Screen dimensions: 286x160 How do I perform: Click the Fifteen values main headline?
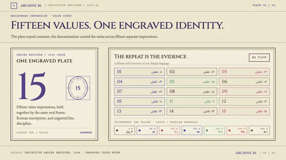[117, 25]
